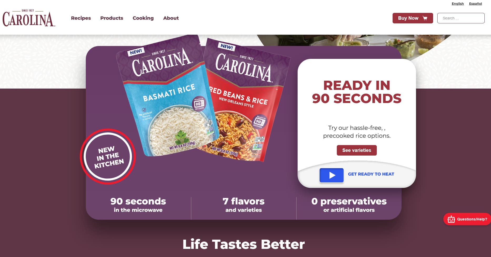Click the See varieties button
The width and height of the screenshot is (491, 257).
click(357, 150)
